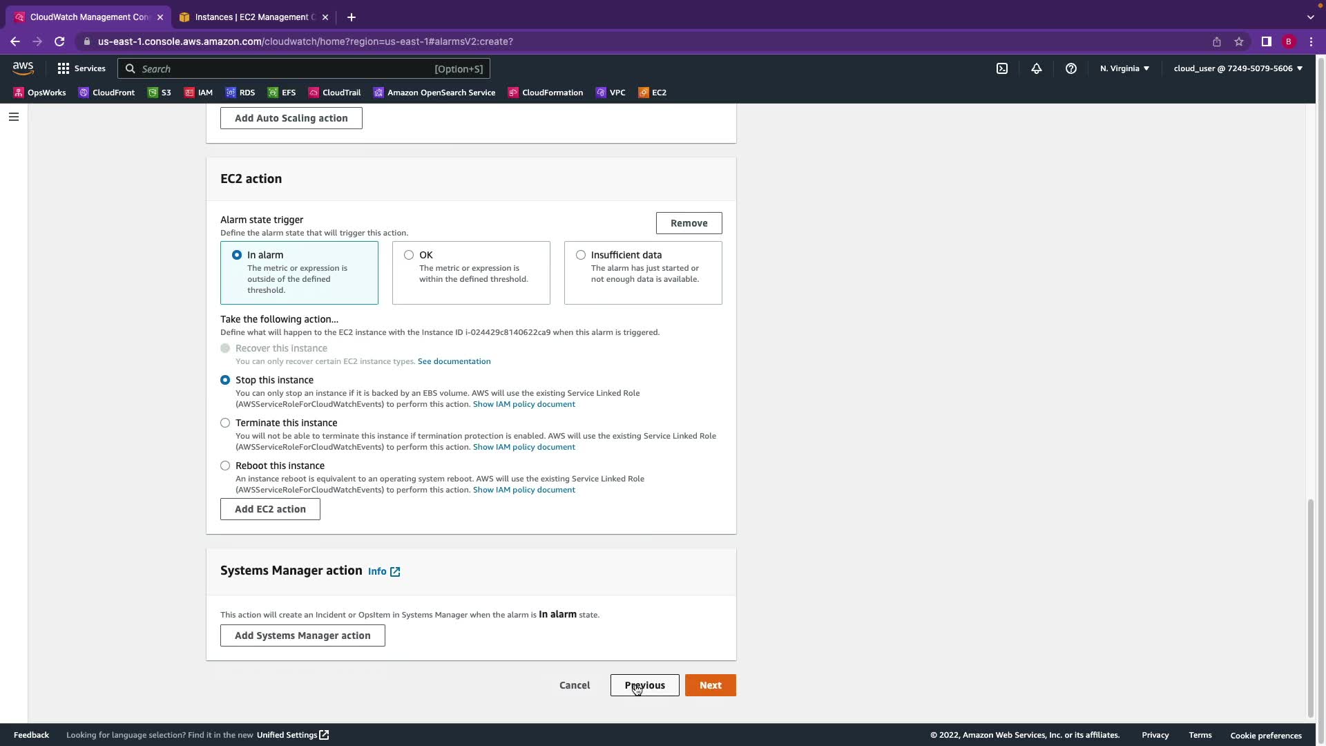Choose Terminate this instance option
The width and height of the screenshot is (1326, 746).
pyautogui.click(x=225, y=423)
